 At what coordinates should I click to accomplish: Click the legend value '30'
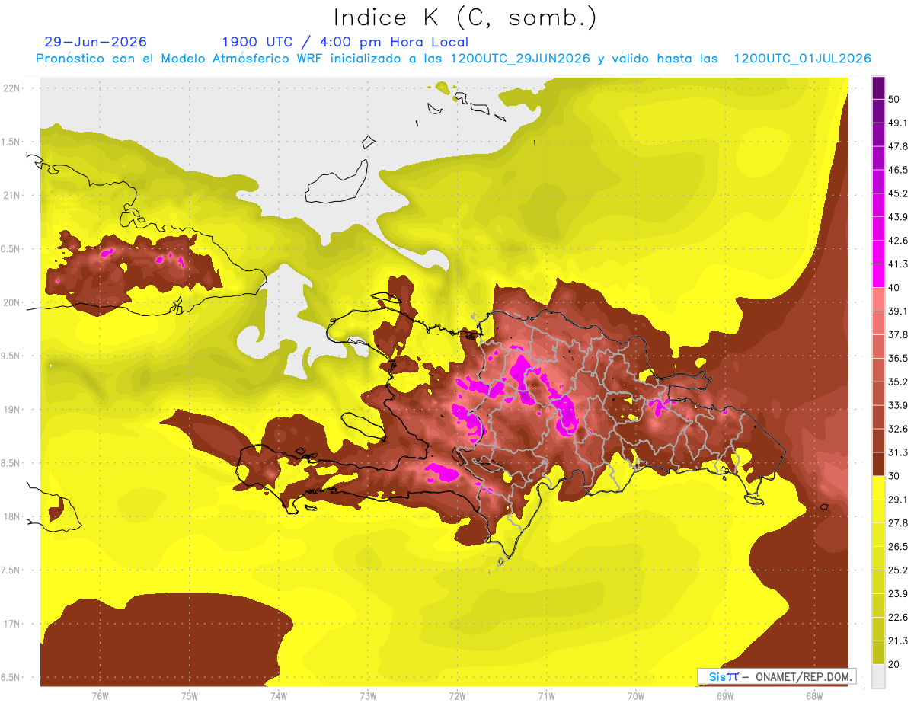click(894, 476)
